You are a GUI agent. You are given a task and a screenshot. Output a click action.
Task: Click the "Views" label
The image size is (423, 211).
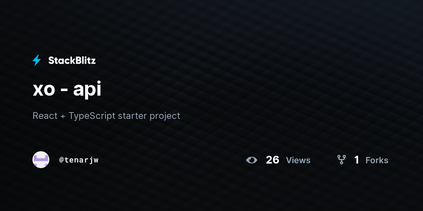coord(298,160)
